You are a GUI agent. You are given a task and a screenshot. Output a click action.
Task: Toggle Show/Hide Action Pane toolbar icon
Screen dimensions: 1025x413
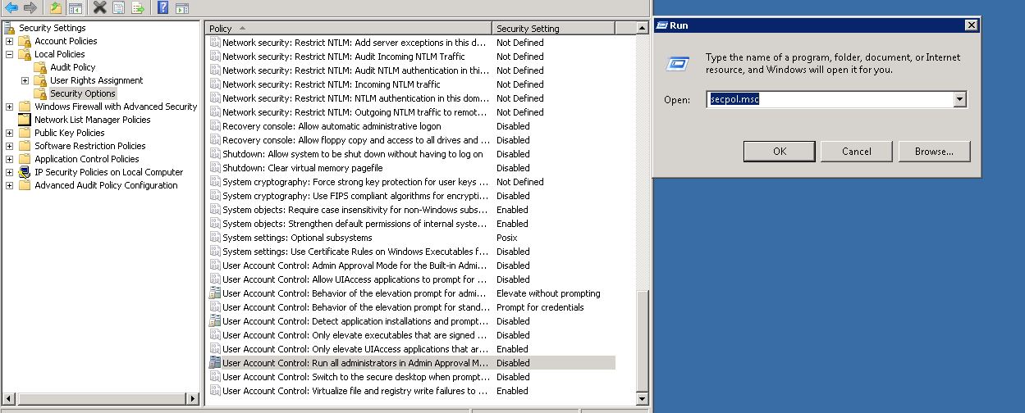click(181, 8)
